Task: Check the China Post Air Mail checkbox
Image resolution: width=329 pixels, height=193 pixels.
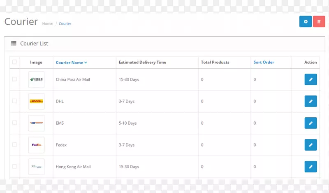Action: [14, 79]
